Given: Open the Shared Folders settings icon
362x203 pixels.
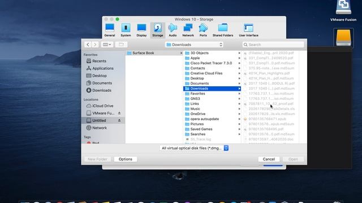Looking at the screenshot, I should 223,30.
